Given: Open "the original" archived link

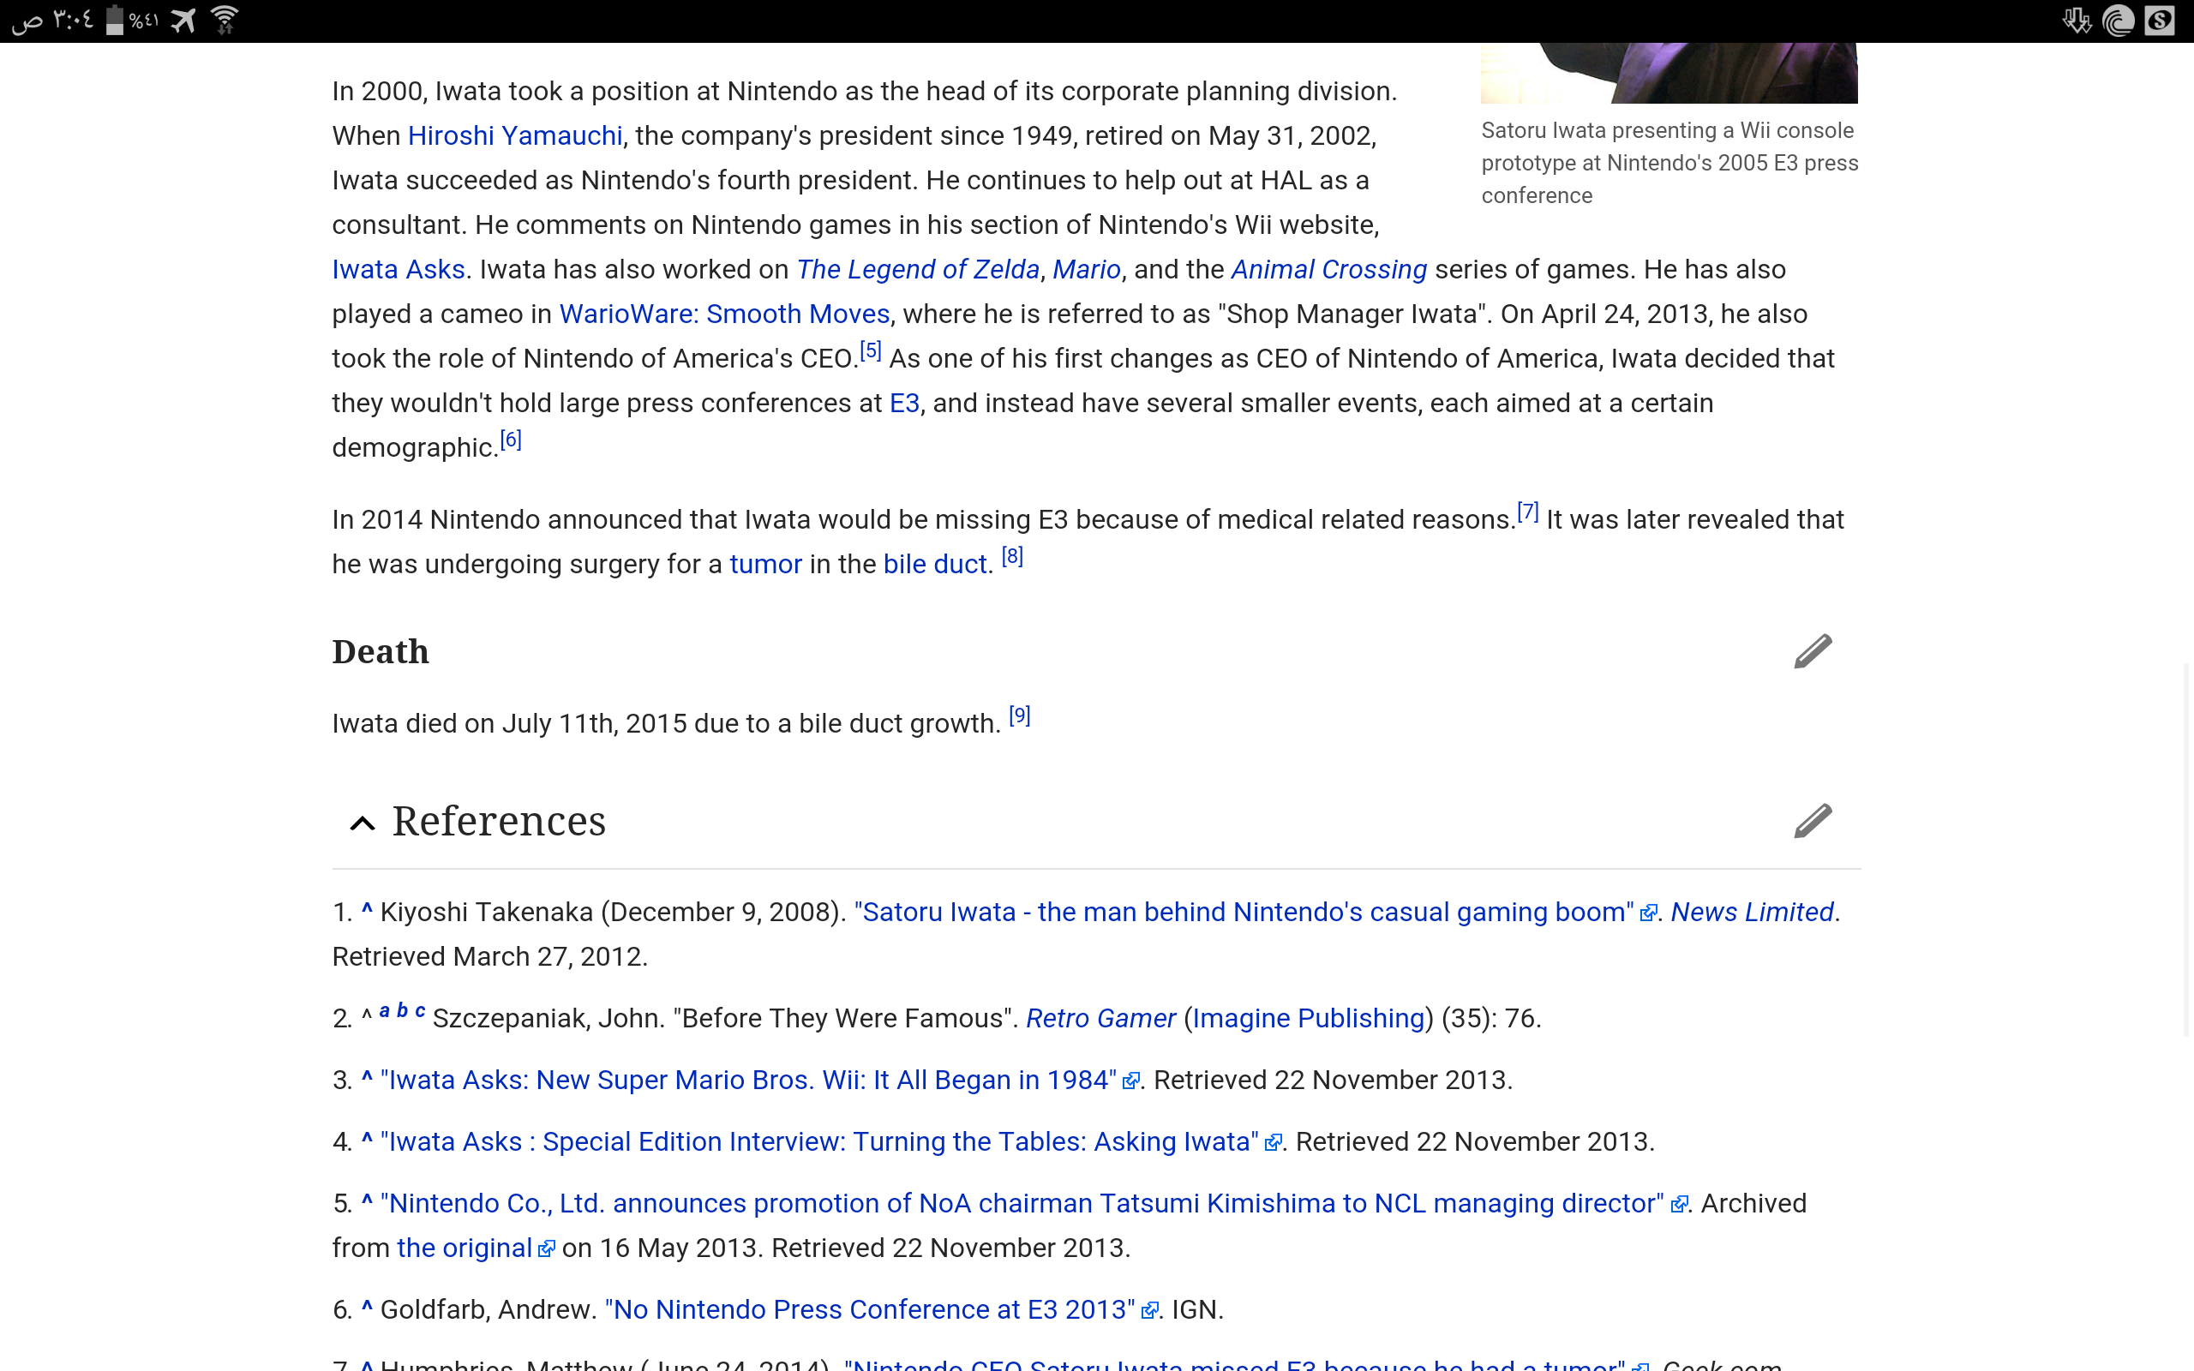Looking at the screenshot, I should pos(465,1248).
